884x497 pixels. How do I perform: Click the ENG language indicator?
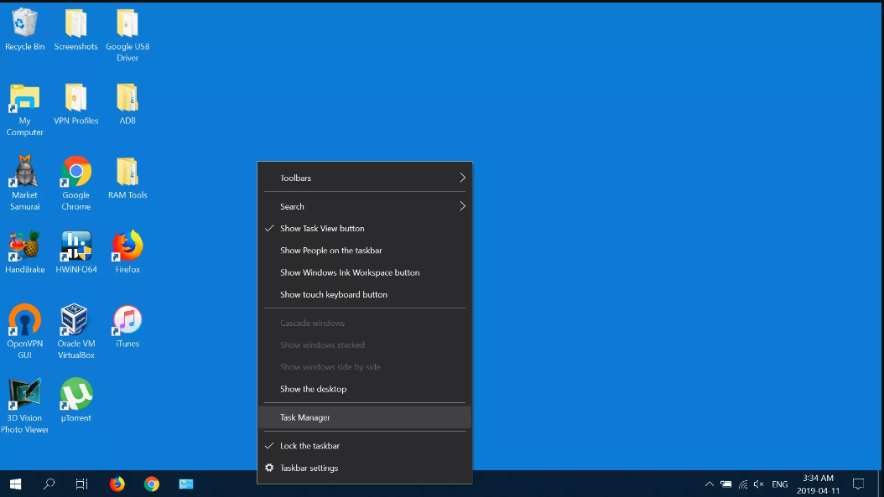coord(780,484)
